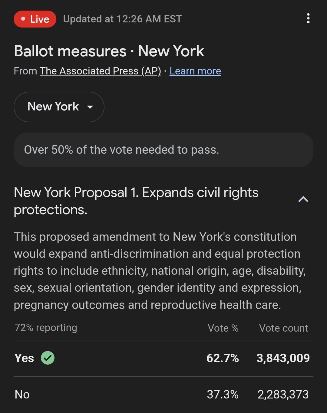327x413 pixels.
Task: Click the red Live badge
Action: tap(35, 19)
